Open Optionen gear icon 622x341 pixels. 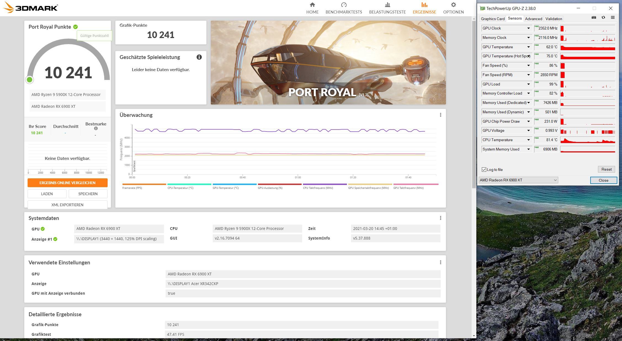(453, 5)
